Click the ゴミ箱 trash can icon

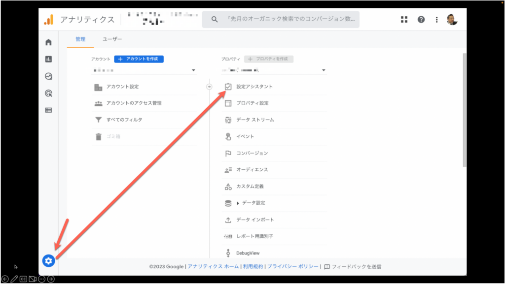pos(98,136)
